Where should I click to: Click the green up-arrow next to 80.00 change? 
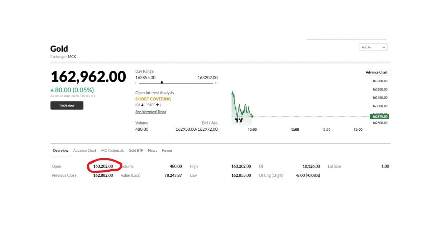coord(52,90)
